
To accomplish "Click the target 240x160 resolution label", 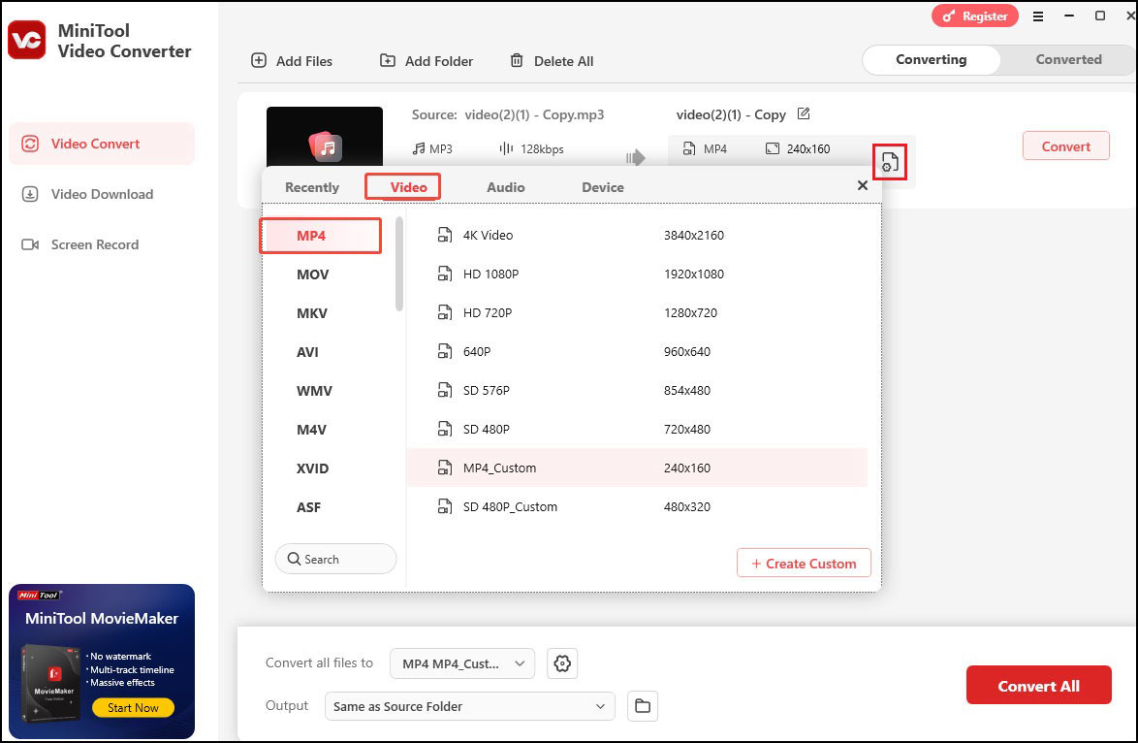I will pyautogui.click(x=808, y=148).
